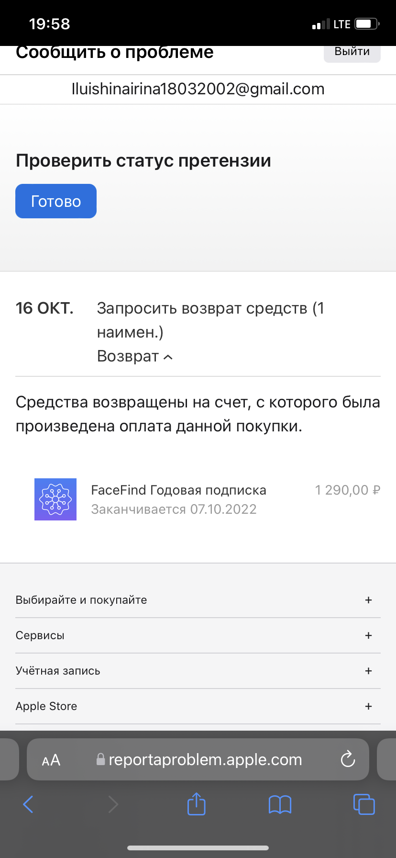Tap the battery indicator in the status bar
396x858 pixels.
tap(367, 24)
